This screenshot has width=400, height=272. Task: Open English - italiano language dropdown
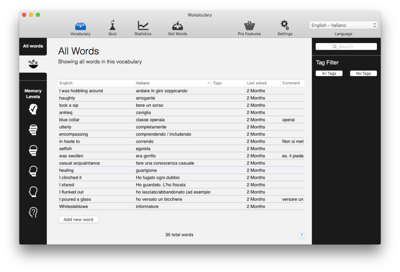click(343, 25)
